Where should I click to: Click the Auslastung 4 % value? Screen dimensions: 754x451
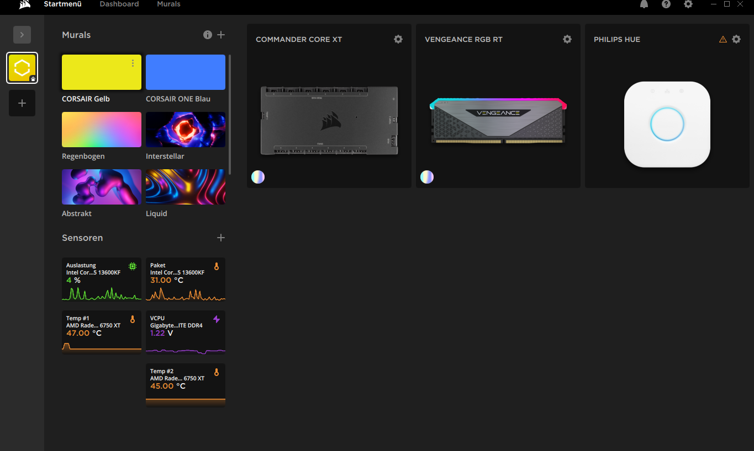pyautogui.click(x=73, y=280)
